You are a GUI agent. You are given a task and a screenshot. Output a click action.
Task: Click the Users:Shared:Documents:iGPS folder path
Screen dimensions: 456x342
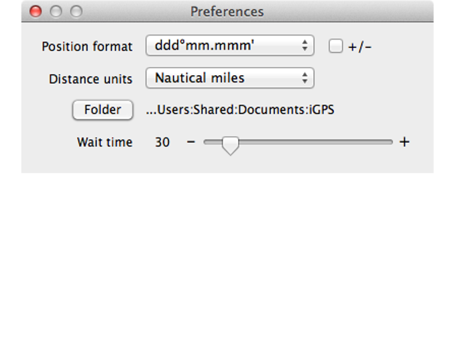(240, 110)
